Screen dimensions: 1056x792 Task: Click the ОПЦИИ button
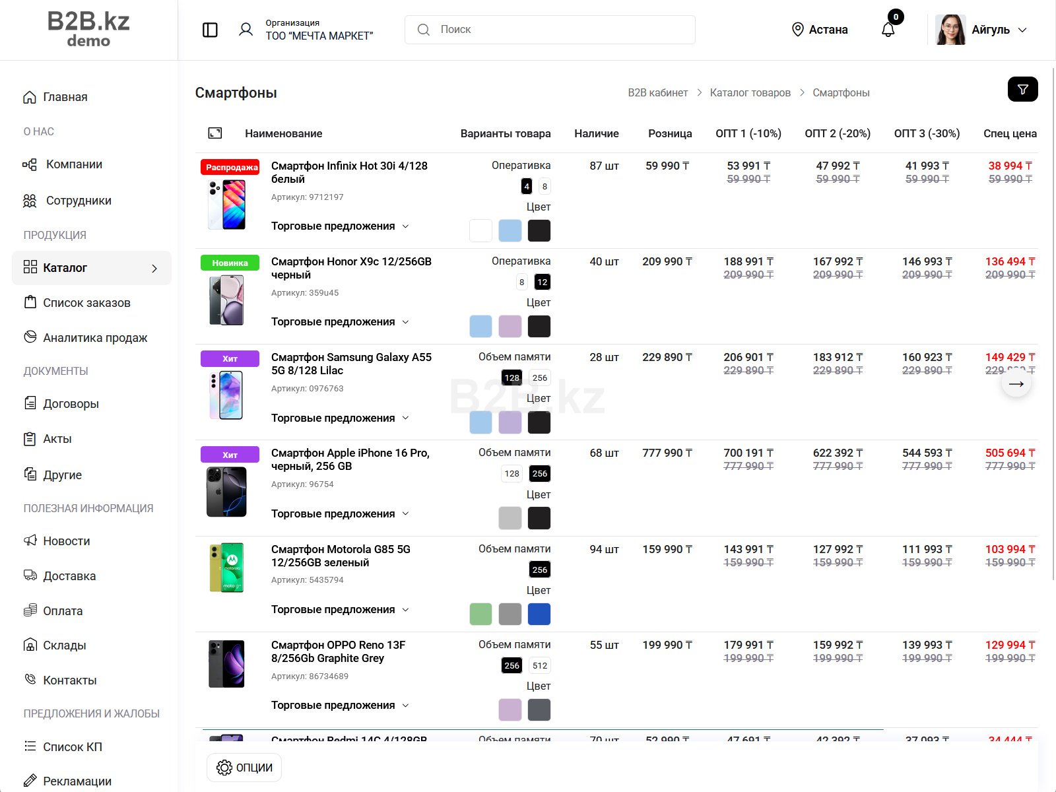click(244, 768)
